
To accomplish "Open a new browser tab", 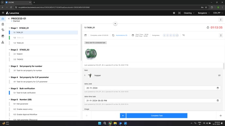I will (34, 2).
